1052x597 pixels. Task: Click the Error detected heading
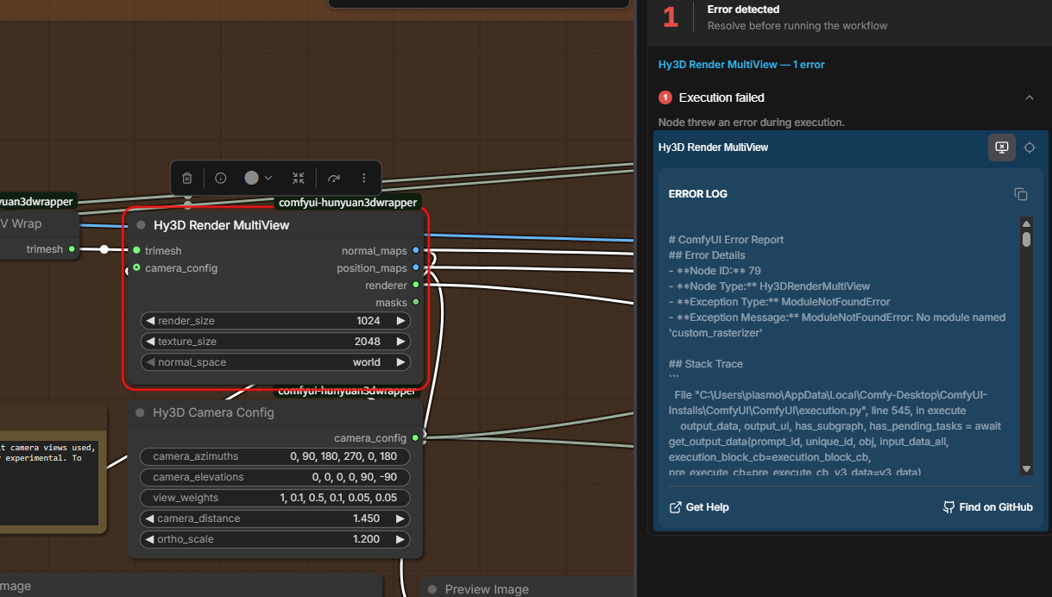click(x=743, y=9)
